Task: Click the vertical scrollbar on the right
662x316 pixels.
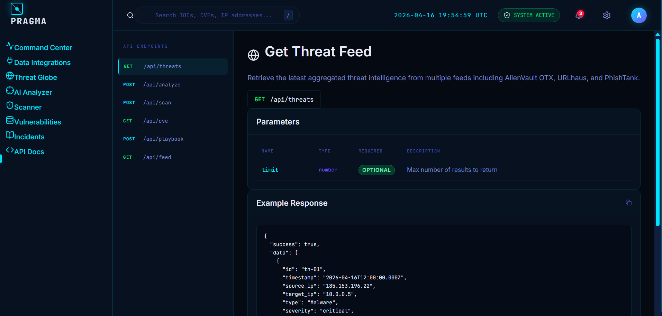Action: [658, 131]
